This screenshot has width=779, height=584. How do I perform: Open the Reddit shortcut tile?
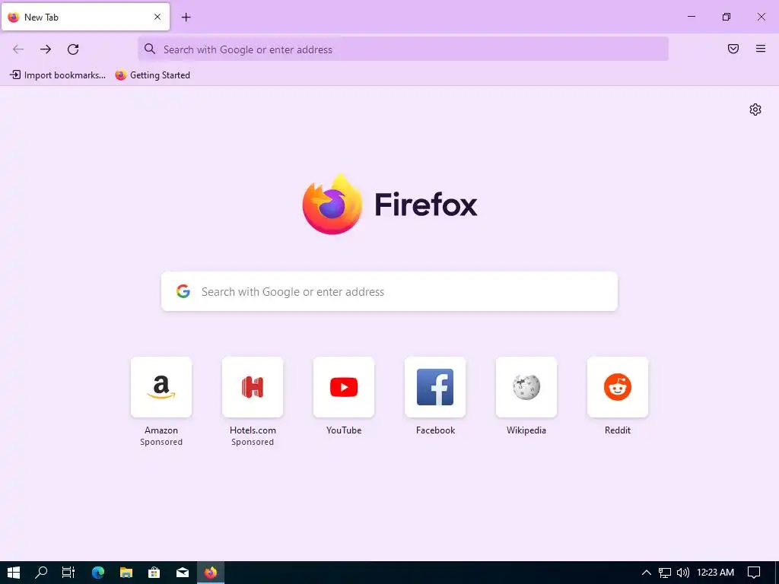point(618,387)
